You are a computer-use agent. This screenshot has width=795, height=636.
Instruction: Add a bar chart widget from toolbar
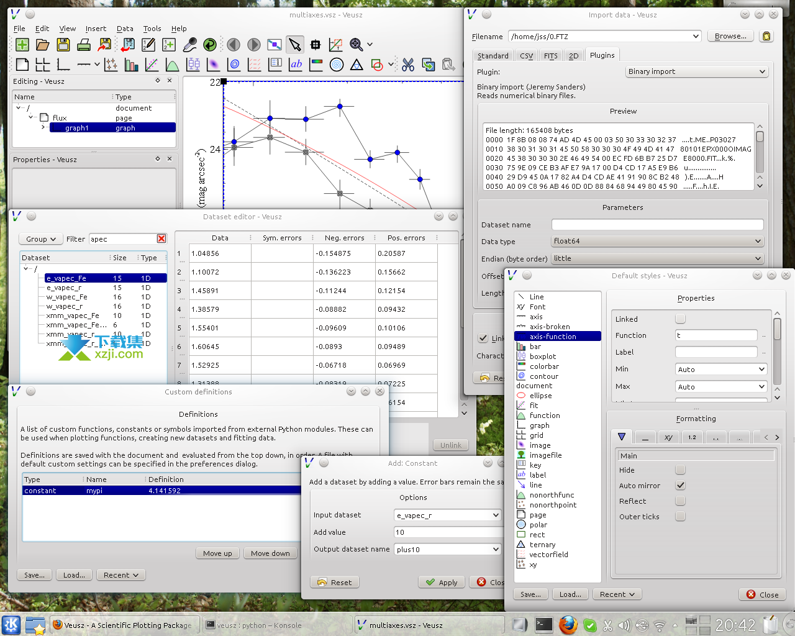click(131, 64)
